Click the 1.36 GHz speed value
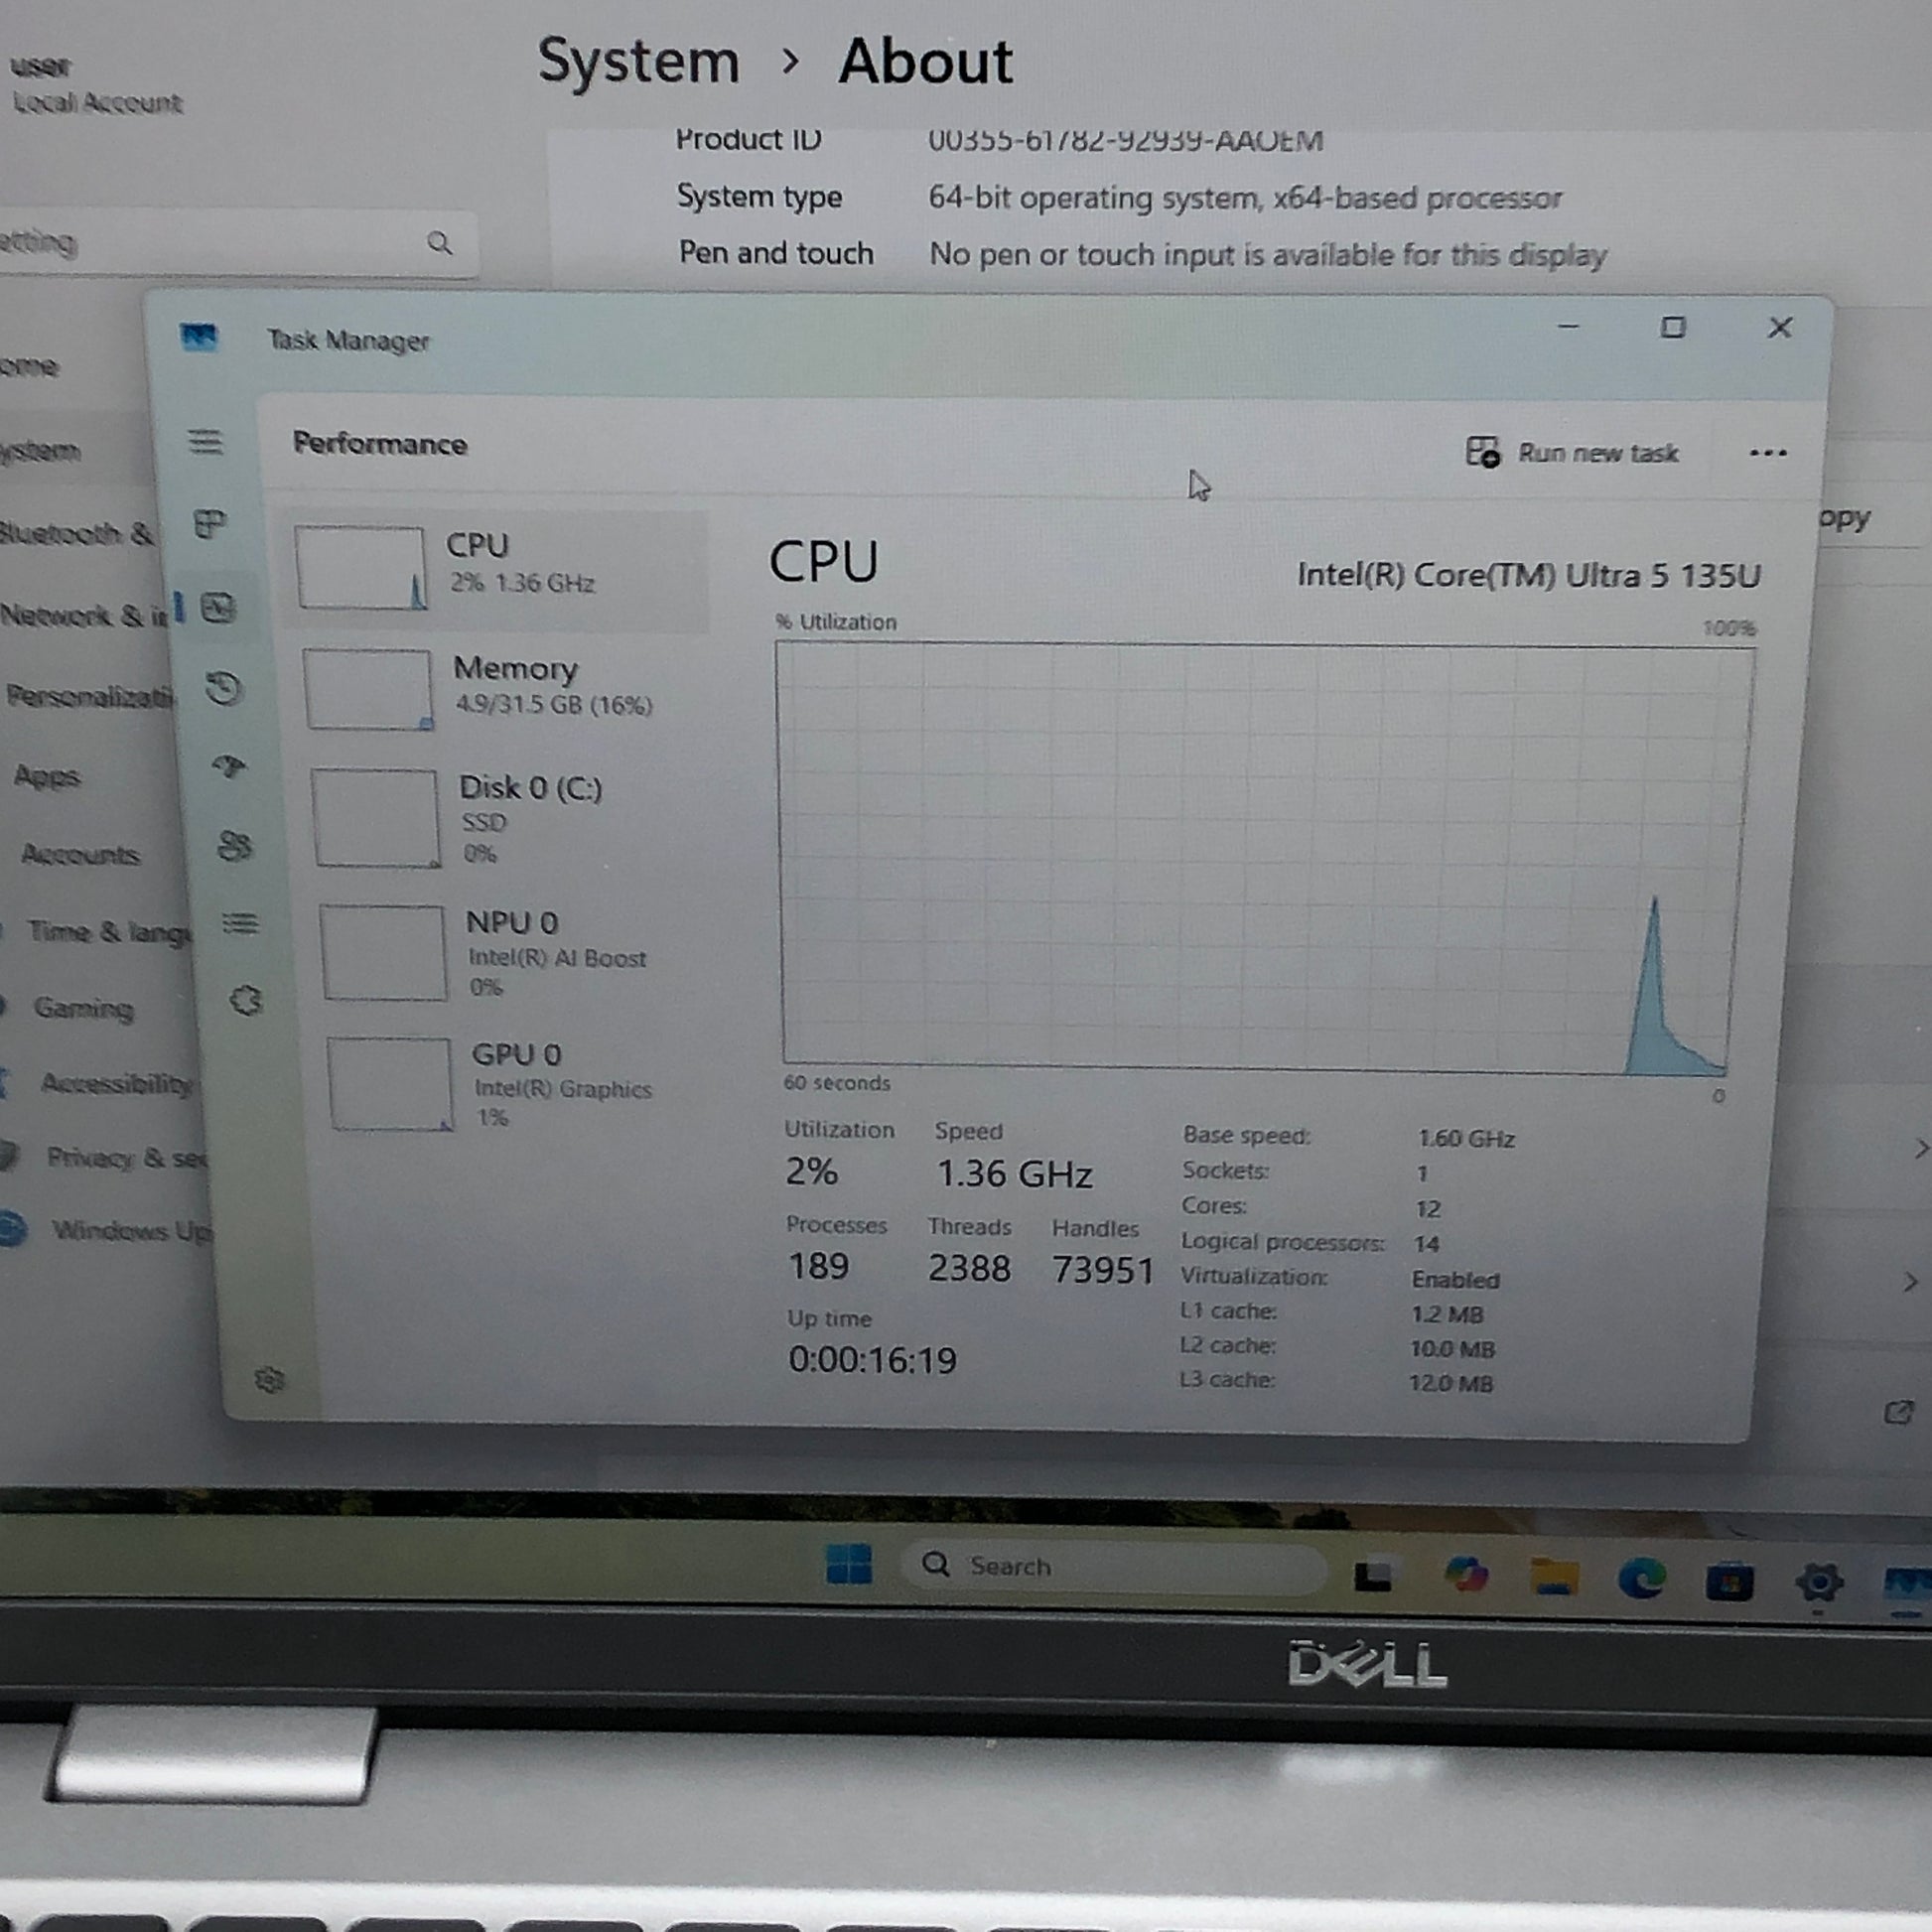Screen dimensions: 1932x1932 click(x=1014, y=1173)
